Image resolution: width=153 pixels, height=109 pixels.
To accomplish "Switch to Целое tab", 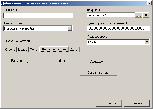I will click(23, 50).
